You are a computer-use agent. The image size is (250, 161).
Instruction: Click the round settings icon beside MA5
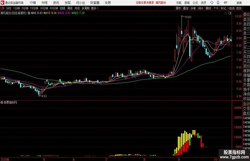pyautogui.click(x=29, y=13)
